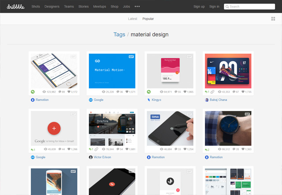Click the Sign in link
This screenshot has width=282, height=195.
[x=214, y=7]
